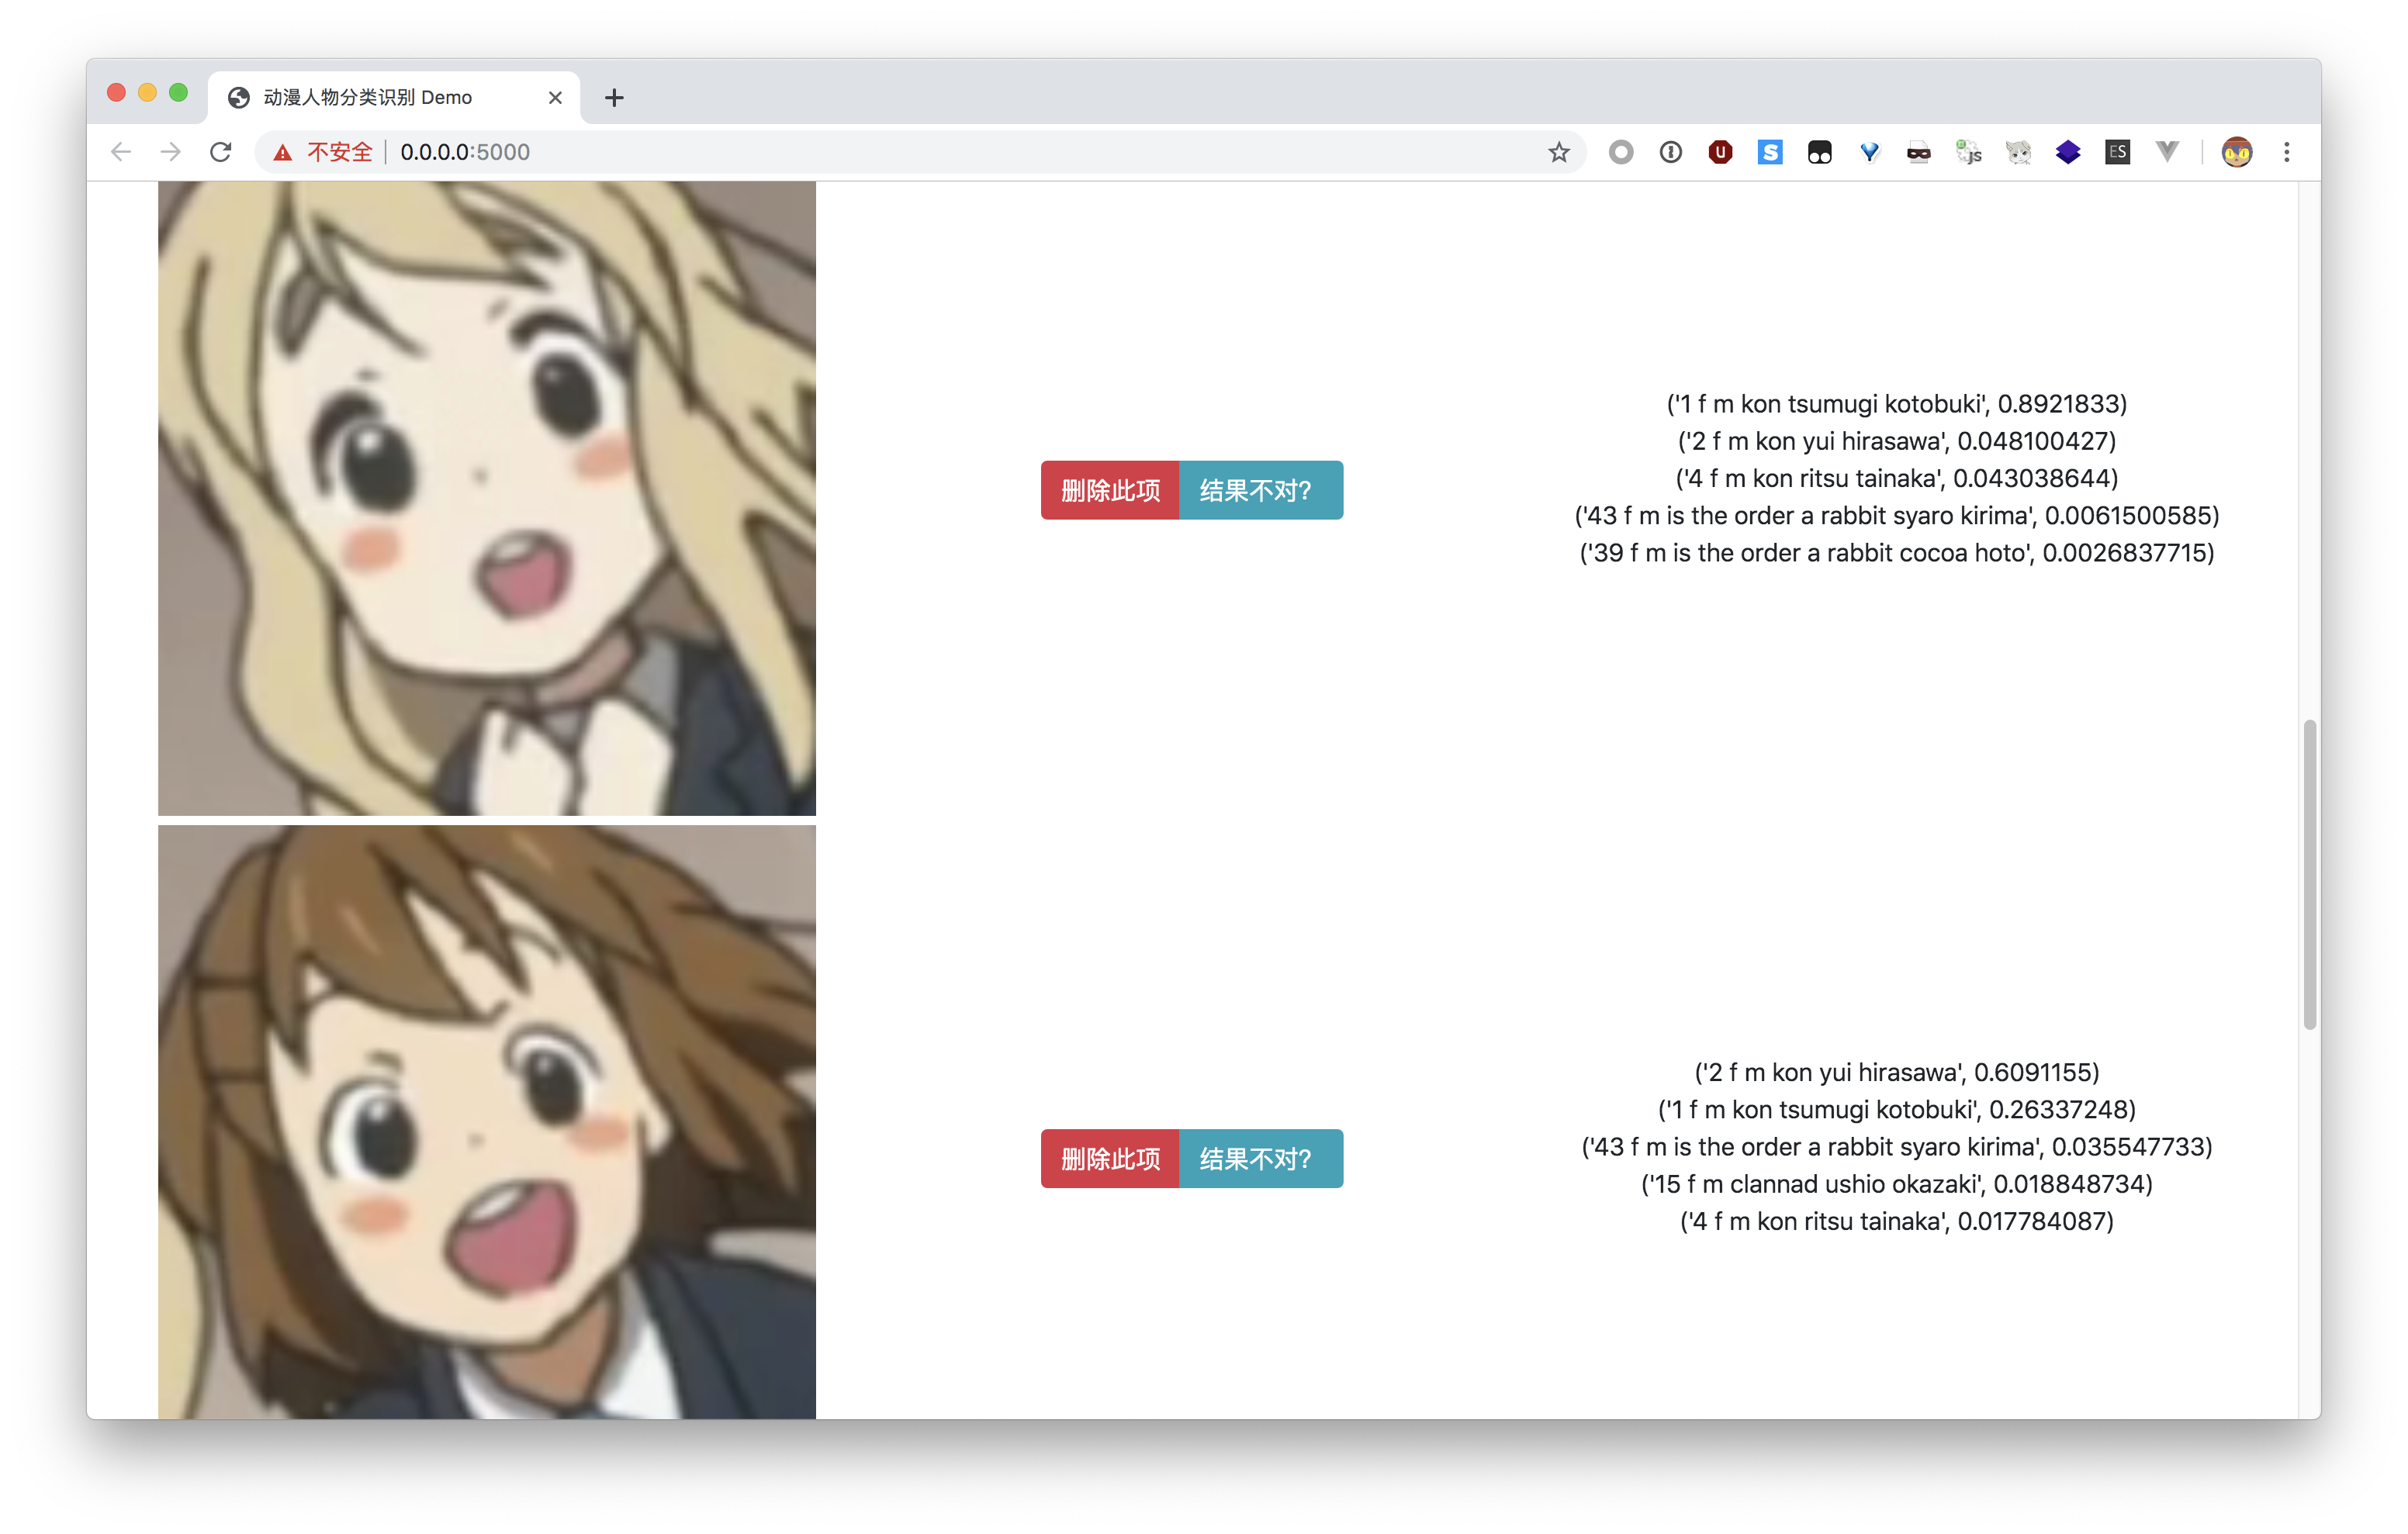The image size is (2408, 1534).
Task: Reload the current page
Action: (x=221, y=152)
